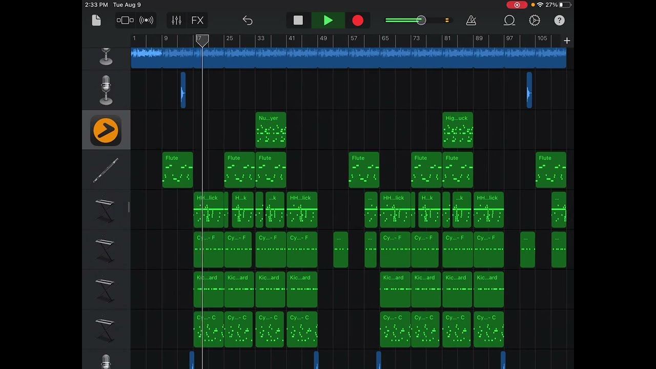Select the Flute region starting at bar 9

[178, 170]
